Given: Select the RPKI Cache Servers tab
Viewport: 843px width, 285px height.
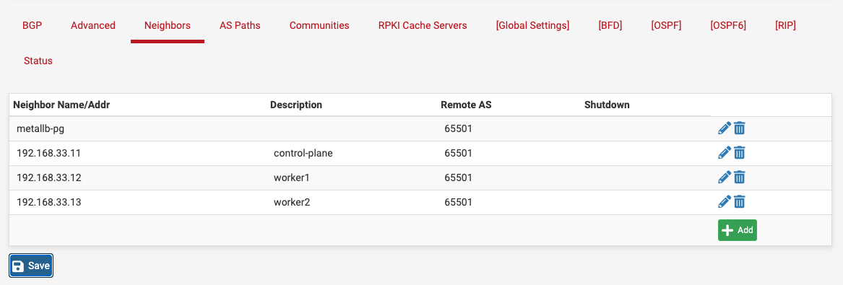Looking at the screenshot, I should point(423,25).
